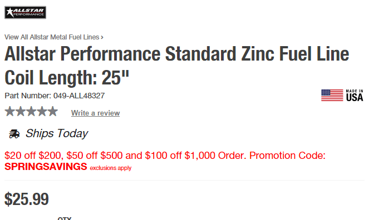
Task: Click the SPRINGSAVINGS promotion code
Action: coord(46,167)
